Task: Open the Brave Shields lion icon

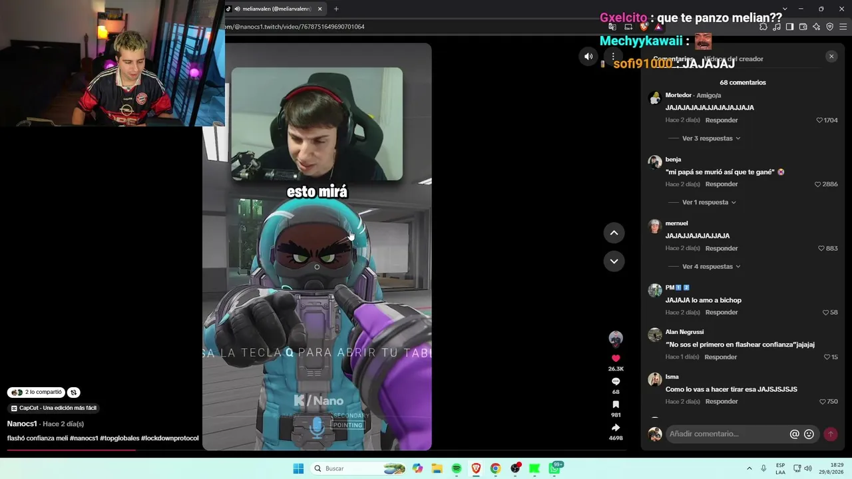Action: tap(644, 27)
